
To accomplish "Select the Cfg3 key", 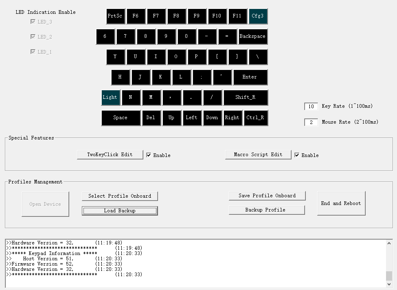I will (x=258, y=16).
